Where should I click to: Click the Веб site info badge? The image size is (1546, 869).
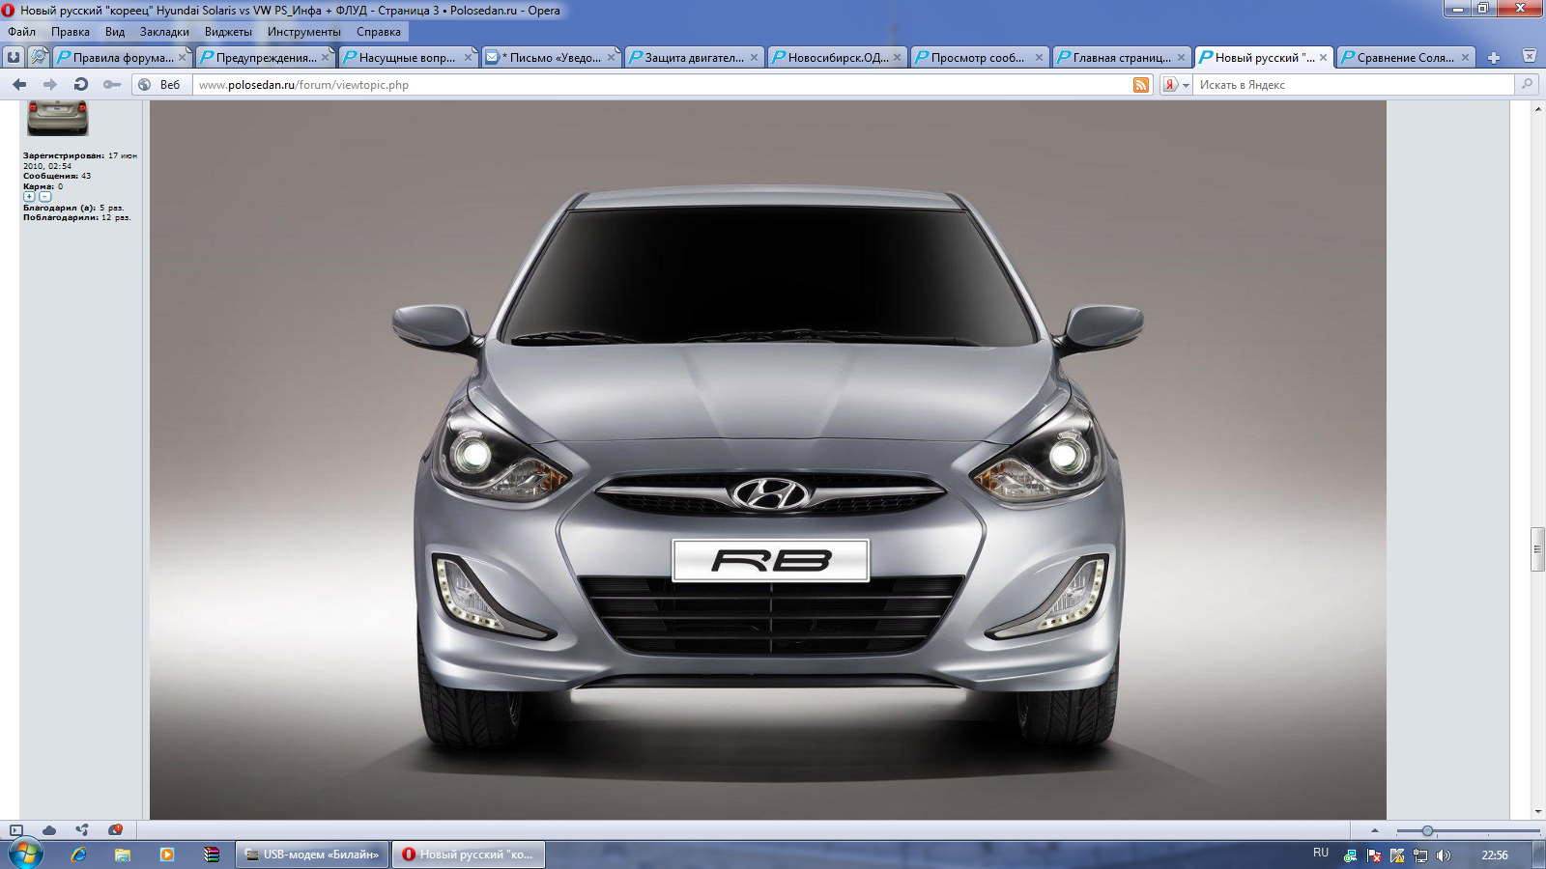160,85
